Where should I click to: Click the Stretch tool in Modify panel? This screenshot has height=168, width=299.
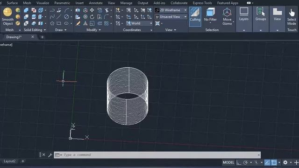[100, 17]
